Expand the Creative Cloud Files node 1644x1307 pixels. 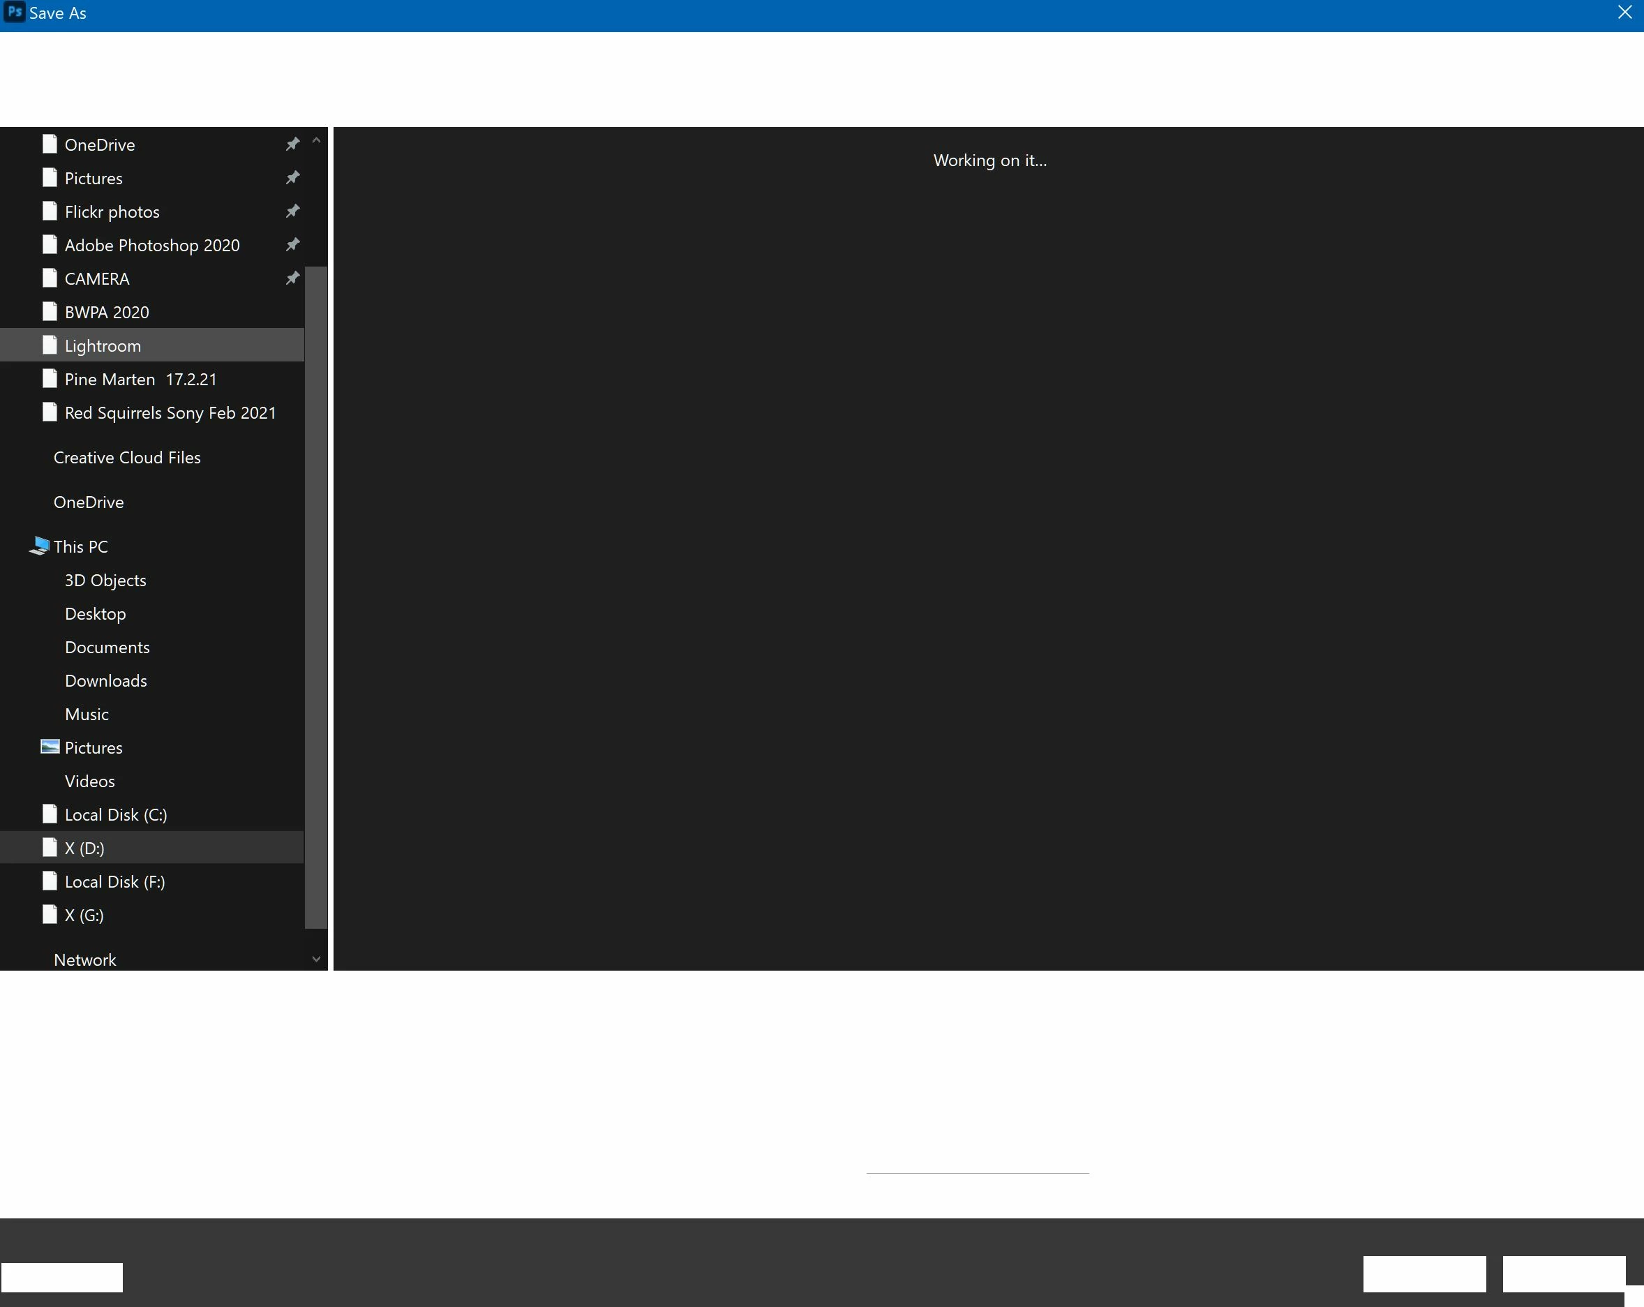point(126,458)
